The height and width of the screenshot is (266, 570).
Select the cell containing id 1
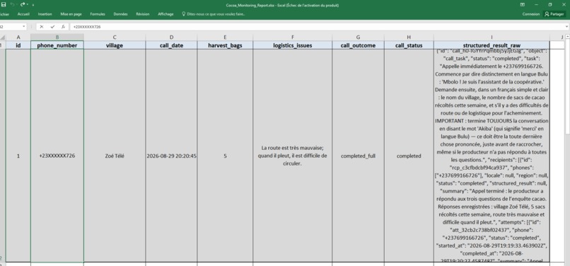coord(18,156)
